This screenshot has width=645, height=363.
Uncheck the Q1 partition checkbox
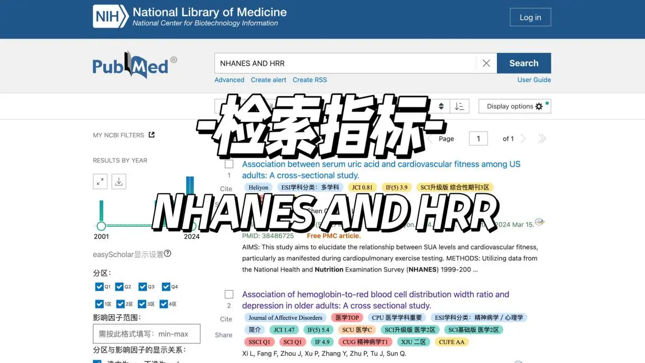pyautogui.click(x=99, y=287)
